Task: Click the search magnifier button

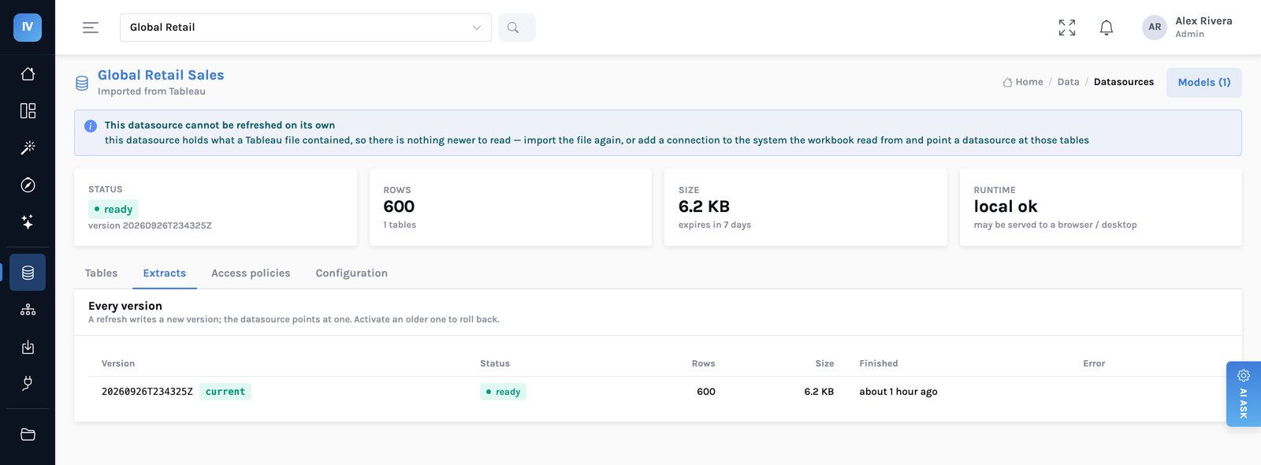Action: point(517,28)
